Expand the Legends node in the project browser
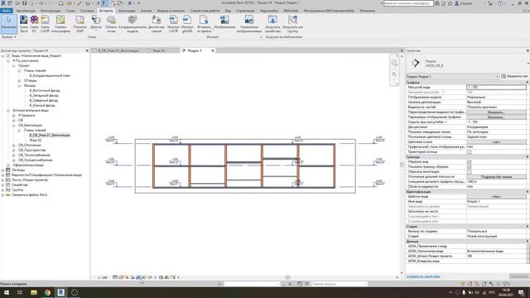 (2, 171)
